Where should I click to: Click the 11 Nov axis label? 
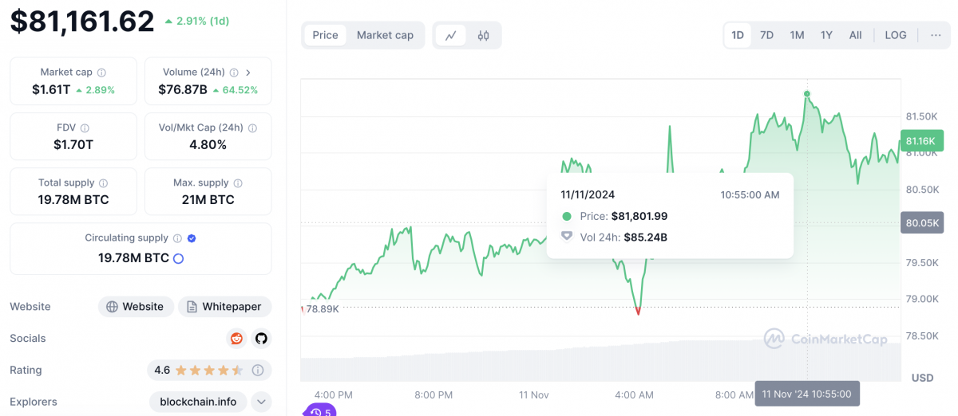[x=533, y=394]
